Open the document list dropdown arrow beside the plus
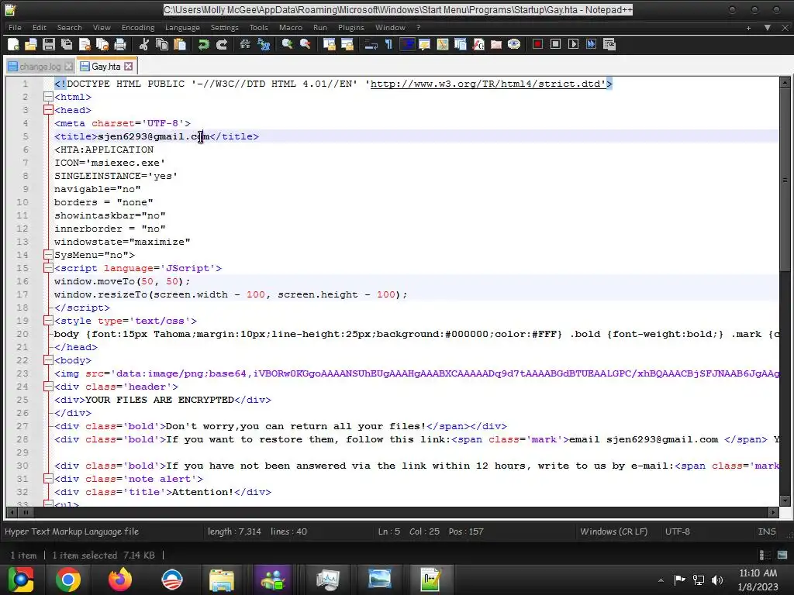Image resolution: width=794 pixels, height=595 pixels. pyautogui.click(x=768, y=28)
